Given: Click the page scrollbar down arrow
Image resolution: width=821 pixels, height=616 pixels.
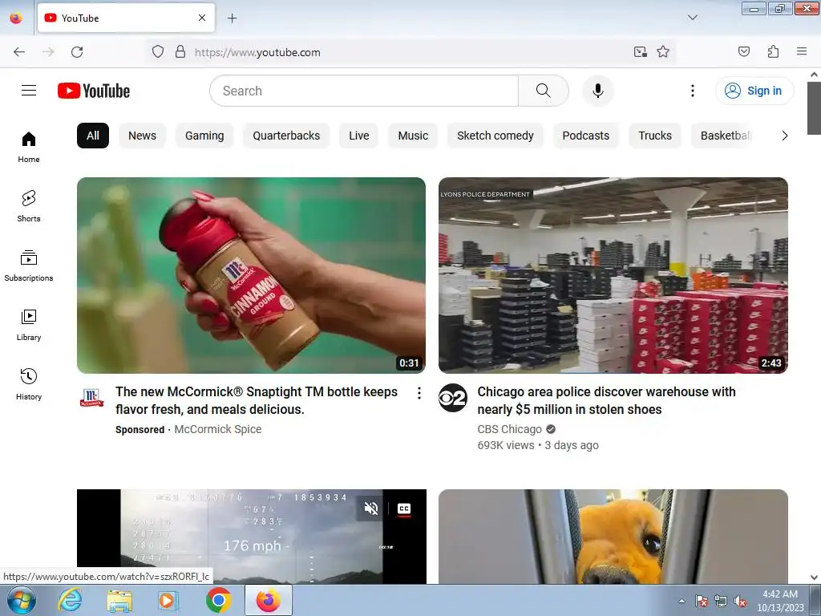Looking at the screenshot, I should pyautogui.click(x=814, y=577).
